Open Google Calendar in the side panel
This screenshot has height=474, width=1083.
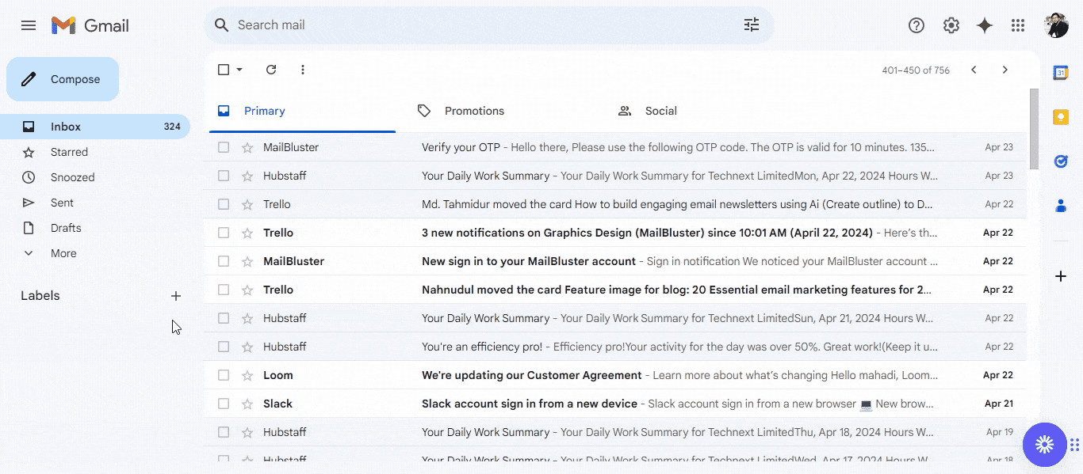[1061, 73]
